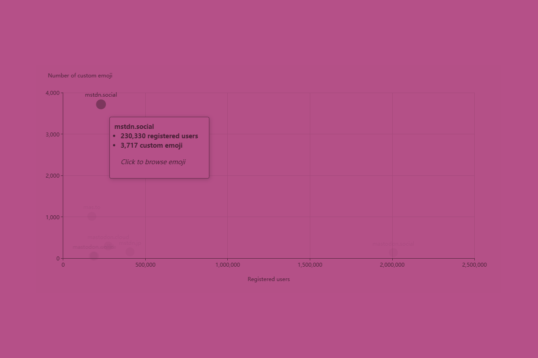Viewport: 538px width, 358px height.
Task: Click 'Registered users' axis title
Action: coord(269,279)
